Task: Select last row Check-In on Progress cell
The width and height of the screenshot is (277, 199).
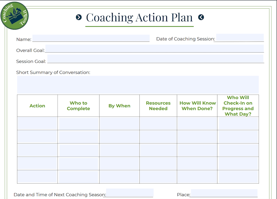Action: 238,177
